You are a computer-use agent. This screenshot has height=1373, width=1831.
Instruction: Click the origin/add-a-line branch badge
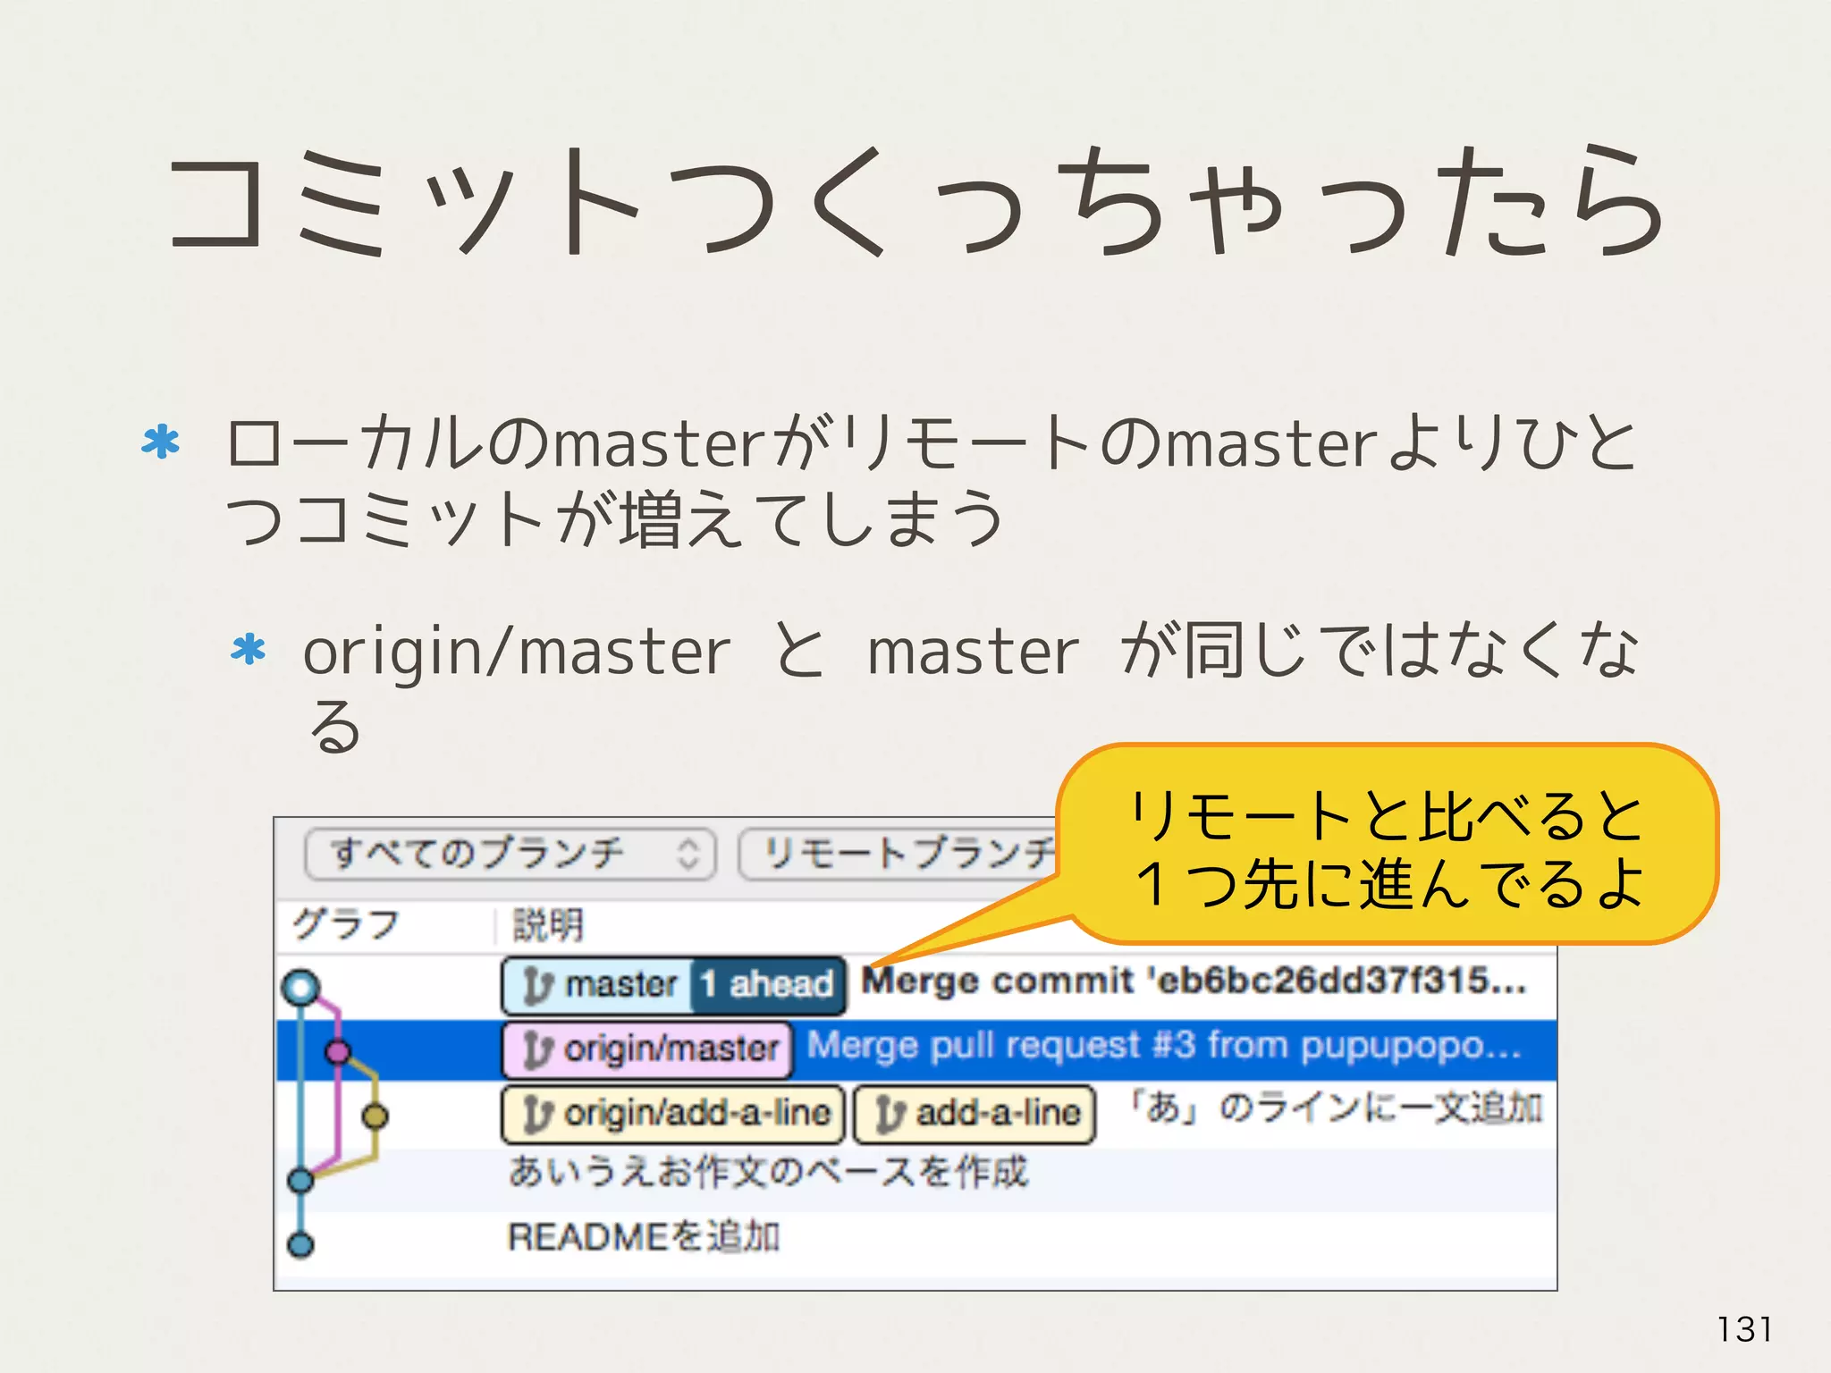(x=673, y=1114)
